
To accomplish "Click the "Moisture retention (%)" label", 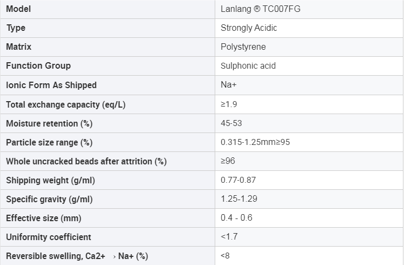I will coord(49,123).
